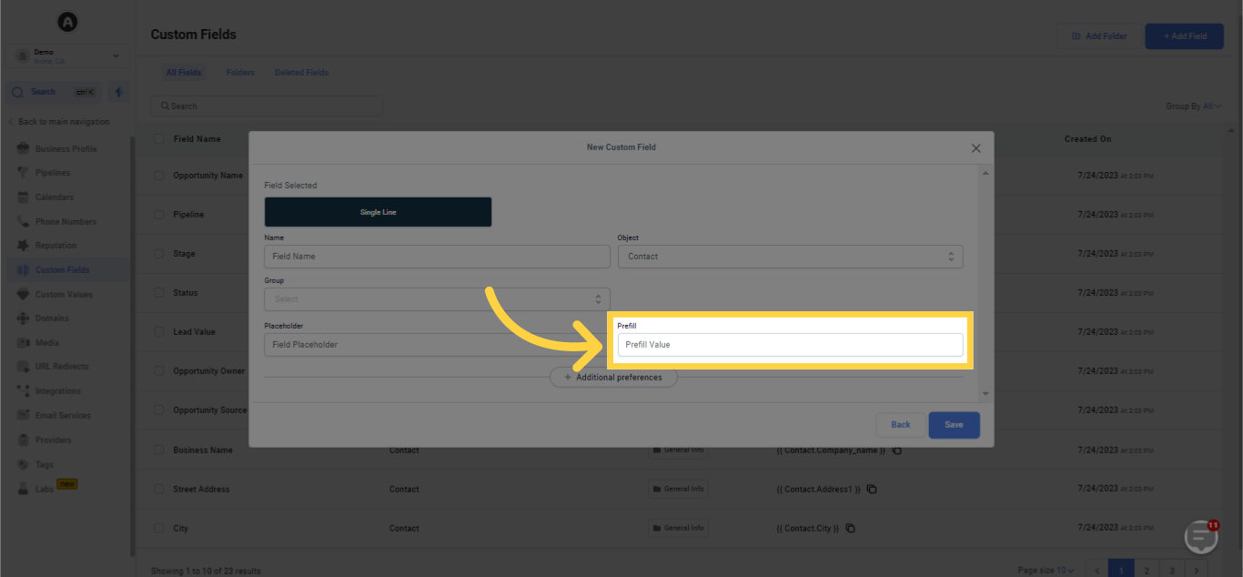Click the Domains sidebar icon
This screenshot has width=1243, height=577.
pos(24,319)
